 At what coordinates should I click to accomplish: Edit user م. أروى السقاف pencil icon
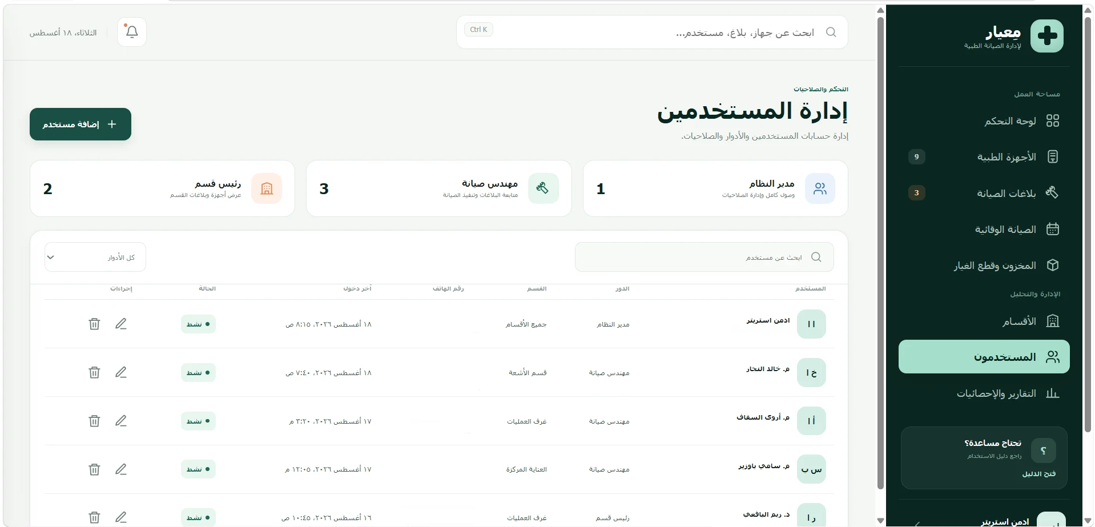(x=121, y=421)
